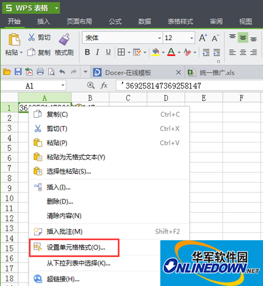
Task: Click the Cut scissors icon in ribbon
Action: click(x=31, y=37)
